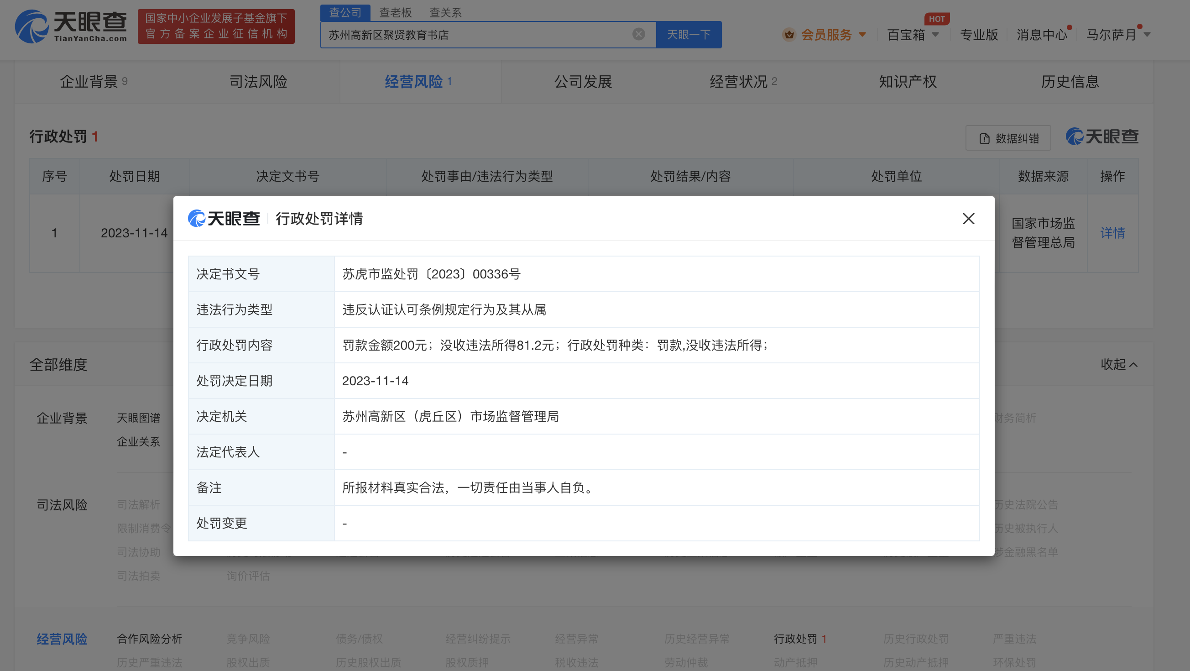Click the 企业关系 link
This screenshot has width=1190, height=671.
(138, 442)
